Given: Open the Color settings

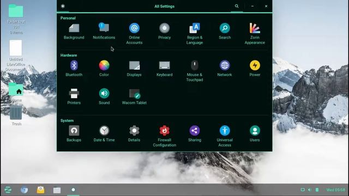Looking at the screenshot, I should [104, 69].
